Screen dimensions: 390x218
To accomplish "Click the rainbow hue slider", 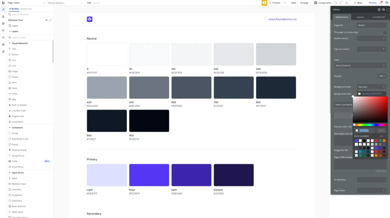I will (x=370, y=125).
